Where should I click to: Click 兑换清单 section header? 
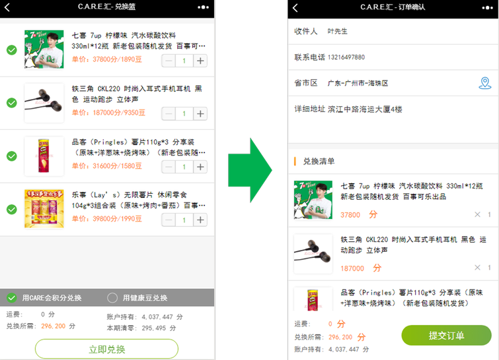tap(319, 162)
